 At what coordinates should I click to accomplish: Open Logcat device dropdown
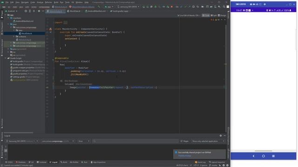(22, 141)
